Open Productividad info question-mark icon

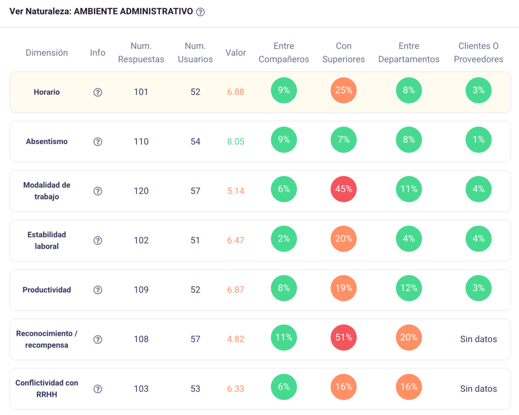(x=98, y=290)
